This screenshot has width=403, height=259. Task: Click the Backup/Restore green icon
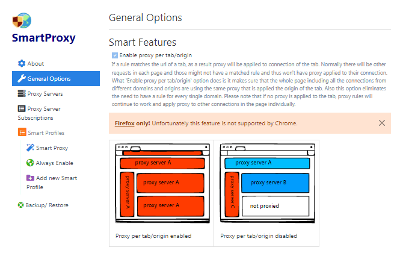click(x=21, y=205)
